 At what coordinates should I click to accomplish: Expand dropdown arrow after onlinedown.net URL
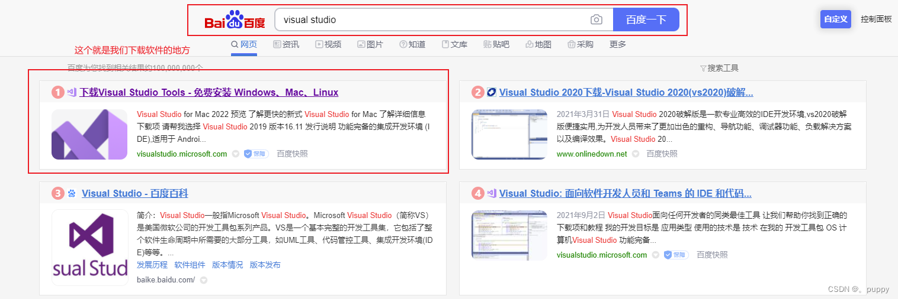(636, 154)
